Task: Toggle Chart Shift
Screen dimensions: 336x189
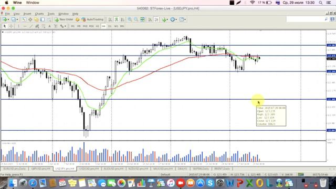Action: [x=156, y=19]
